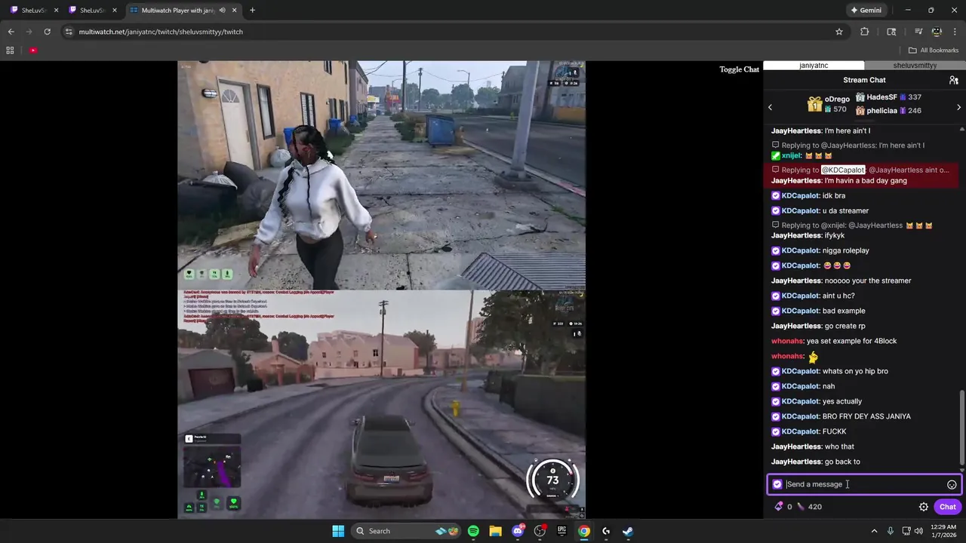This screenshot has width=966, height=543.
Task: Open chat settings gear icon
Action: tap(924, 507)
